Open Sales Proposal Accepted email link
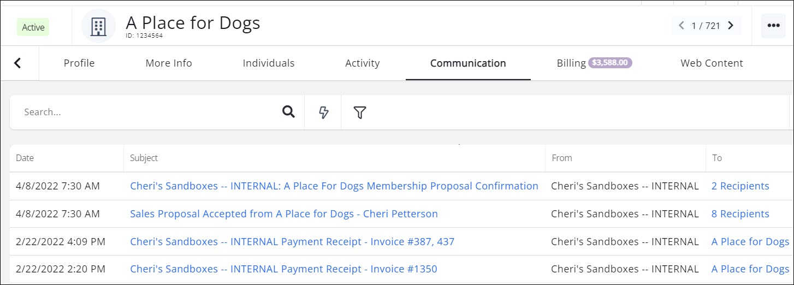The image size is (794, 285). 284,214
